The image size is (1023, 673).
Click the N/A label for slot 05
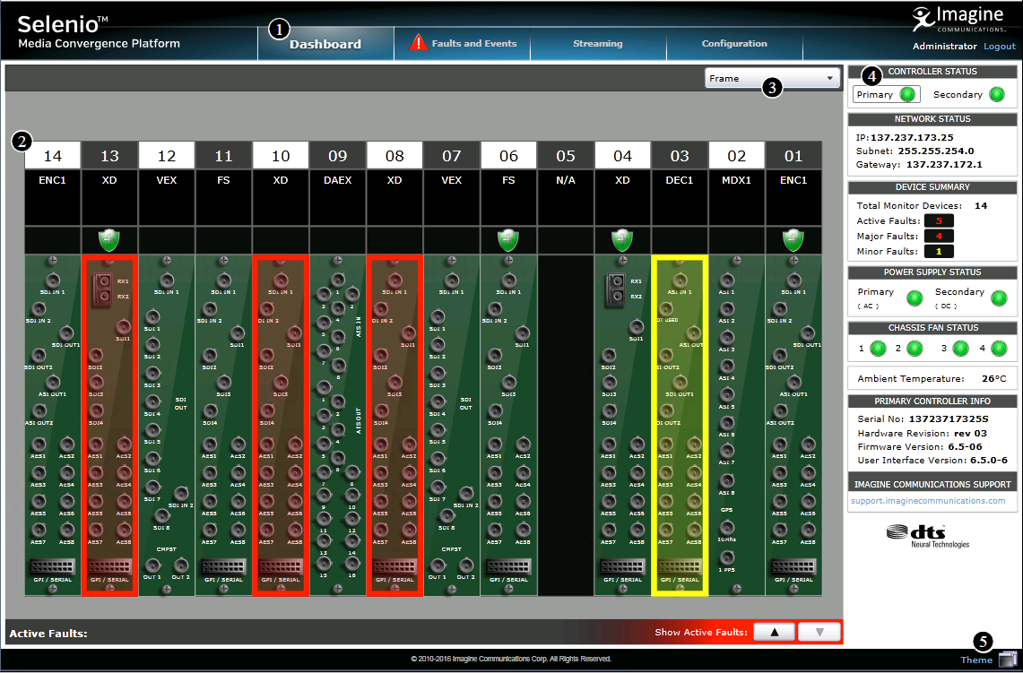pos(566,180)
